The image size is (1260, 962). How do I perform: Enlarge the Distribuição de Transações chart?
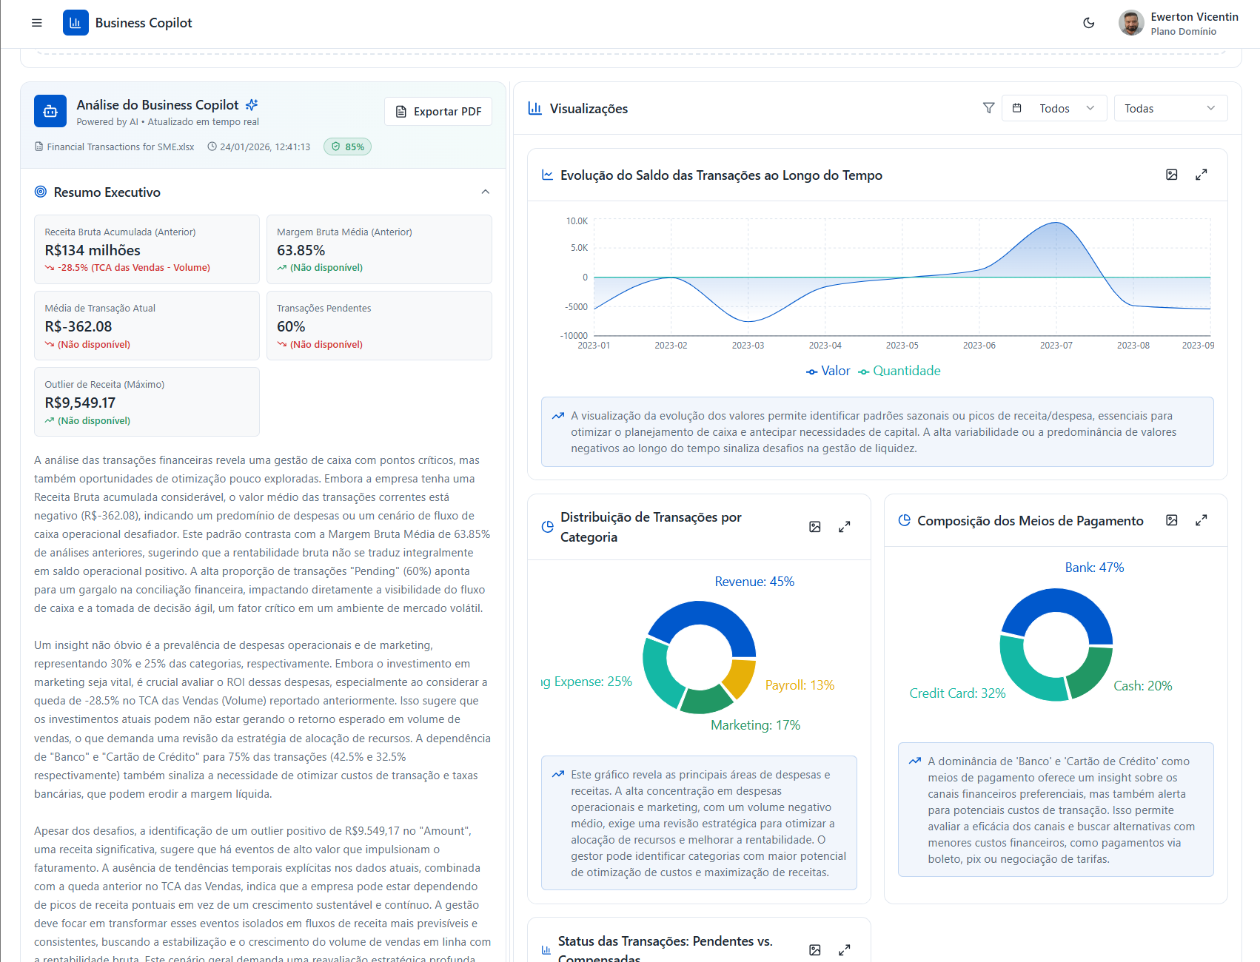pyautogui.click(x=844, y=527)
